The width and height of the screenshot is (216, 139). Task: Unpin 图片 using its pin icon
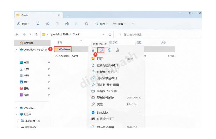coord(49,82)
